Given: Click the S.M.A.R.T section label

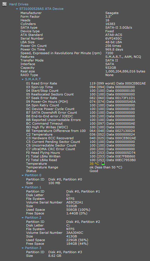Looking at the screenshot, I should [x=33, y=79].
